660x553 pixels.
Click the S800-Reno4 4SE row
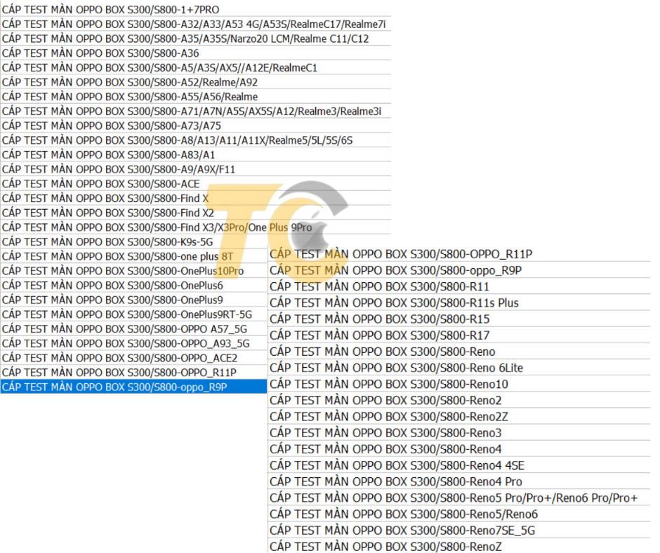click(x=459, y=465)
